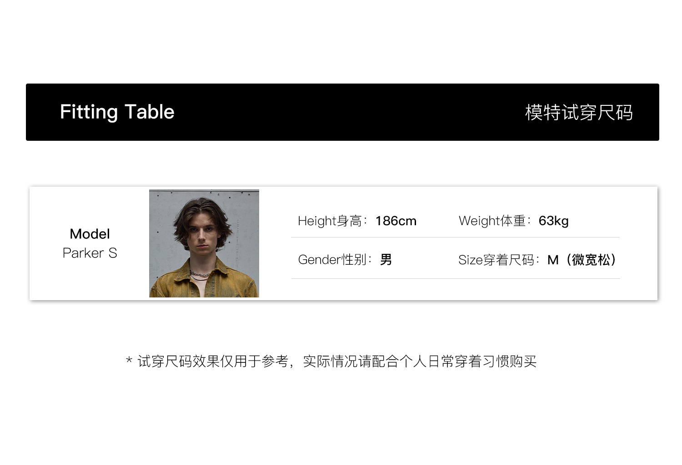The width and height of the screenshot is (682, 465).
Task: Select the 男 gender value
Action: coord(386,260)
